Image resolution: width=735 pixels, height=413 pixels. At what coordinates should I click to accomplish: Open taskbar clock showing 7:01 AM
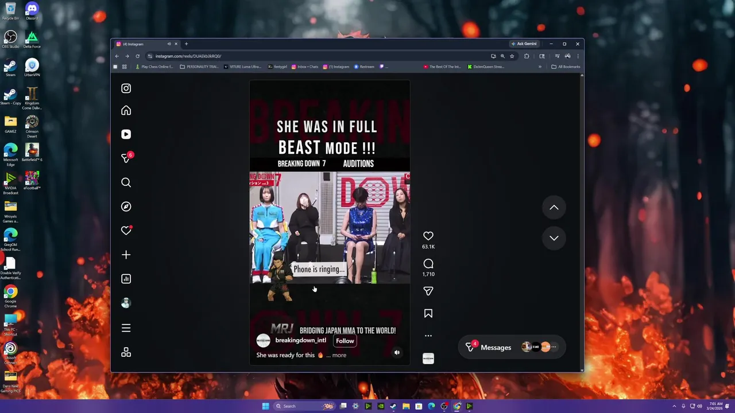(x=714, y=406)
